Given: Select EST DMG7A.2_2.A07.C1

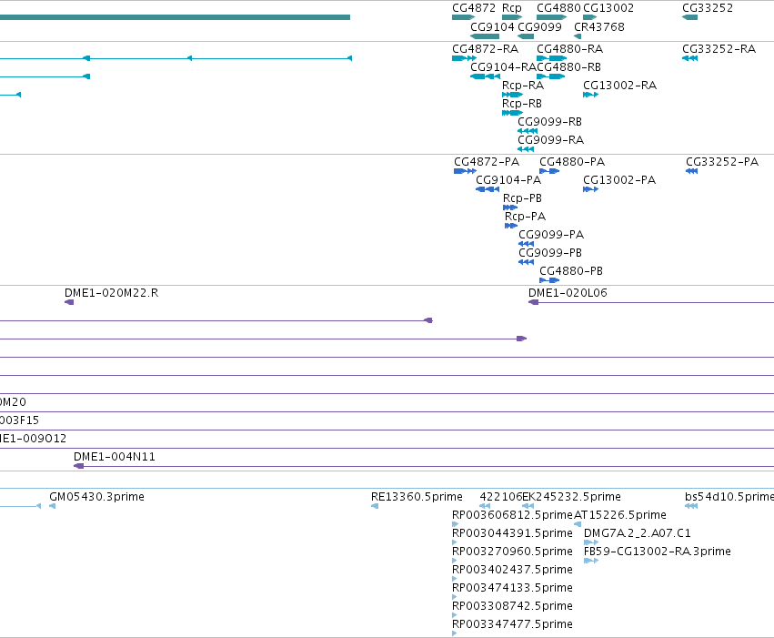Looking at the screenshot, I should coord(638,533).
